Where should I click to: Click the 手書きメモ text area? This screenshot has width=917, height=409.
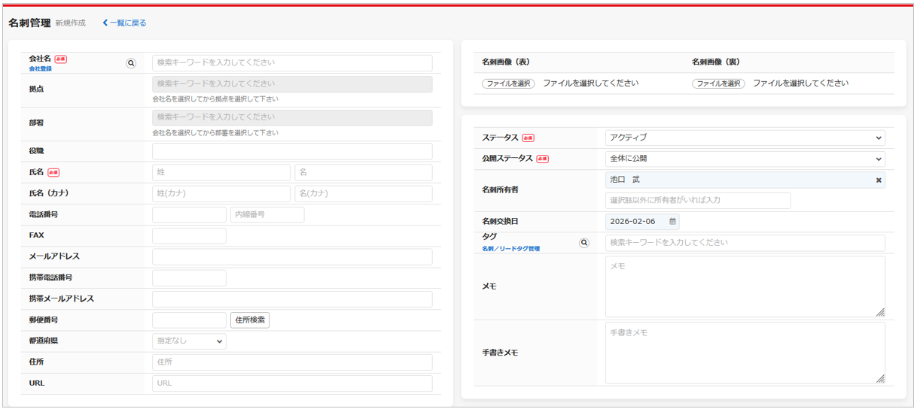[x=745, y=353]
